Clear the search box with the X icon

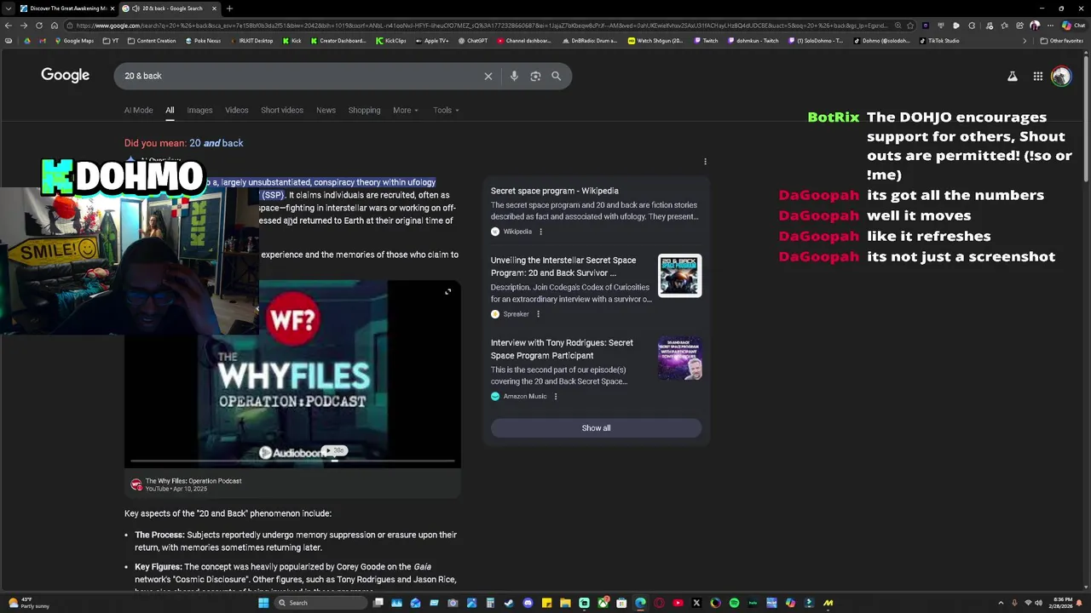[x=488, y=76]
